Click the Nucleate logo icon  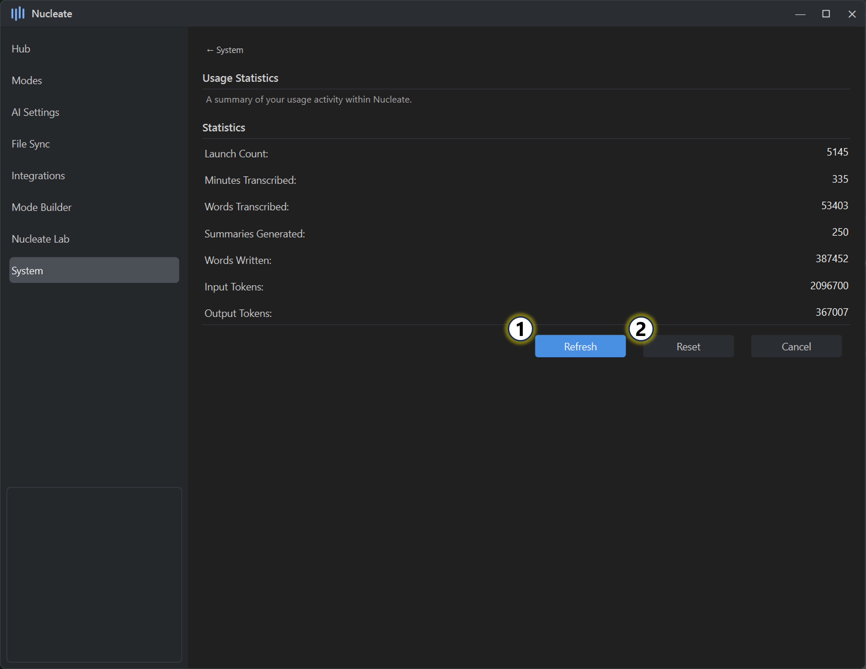point(18,14)
